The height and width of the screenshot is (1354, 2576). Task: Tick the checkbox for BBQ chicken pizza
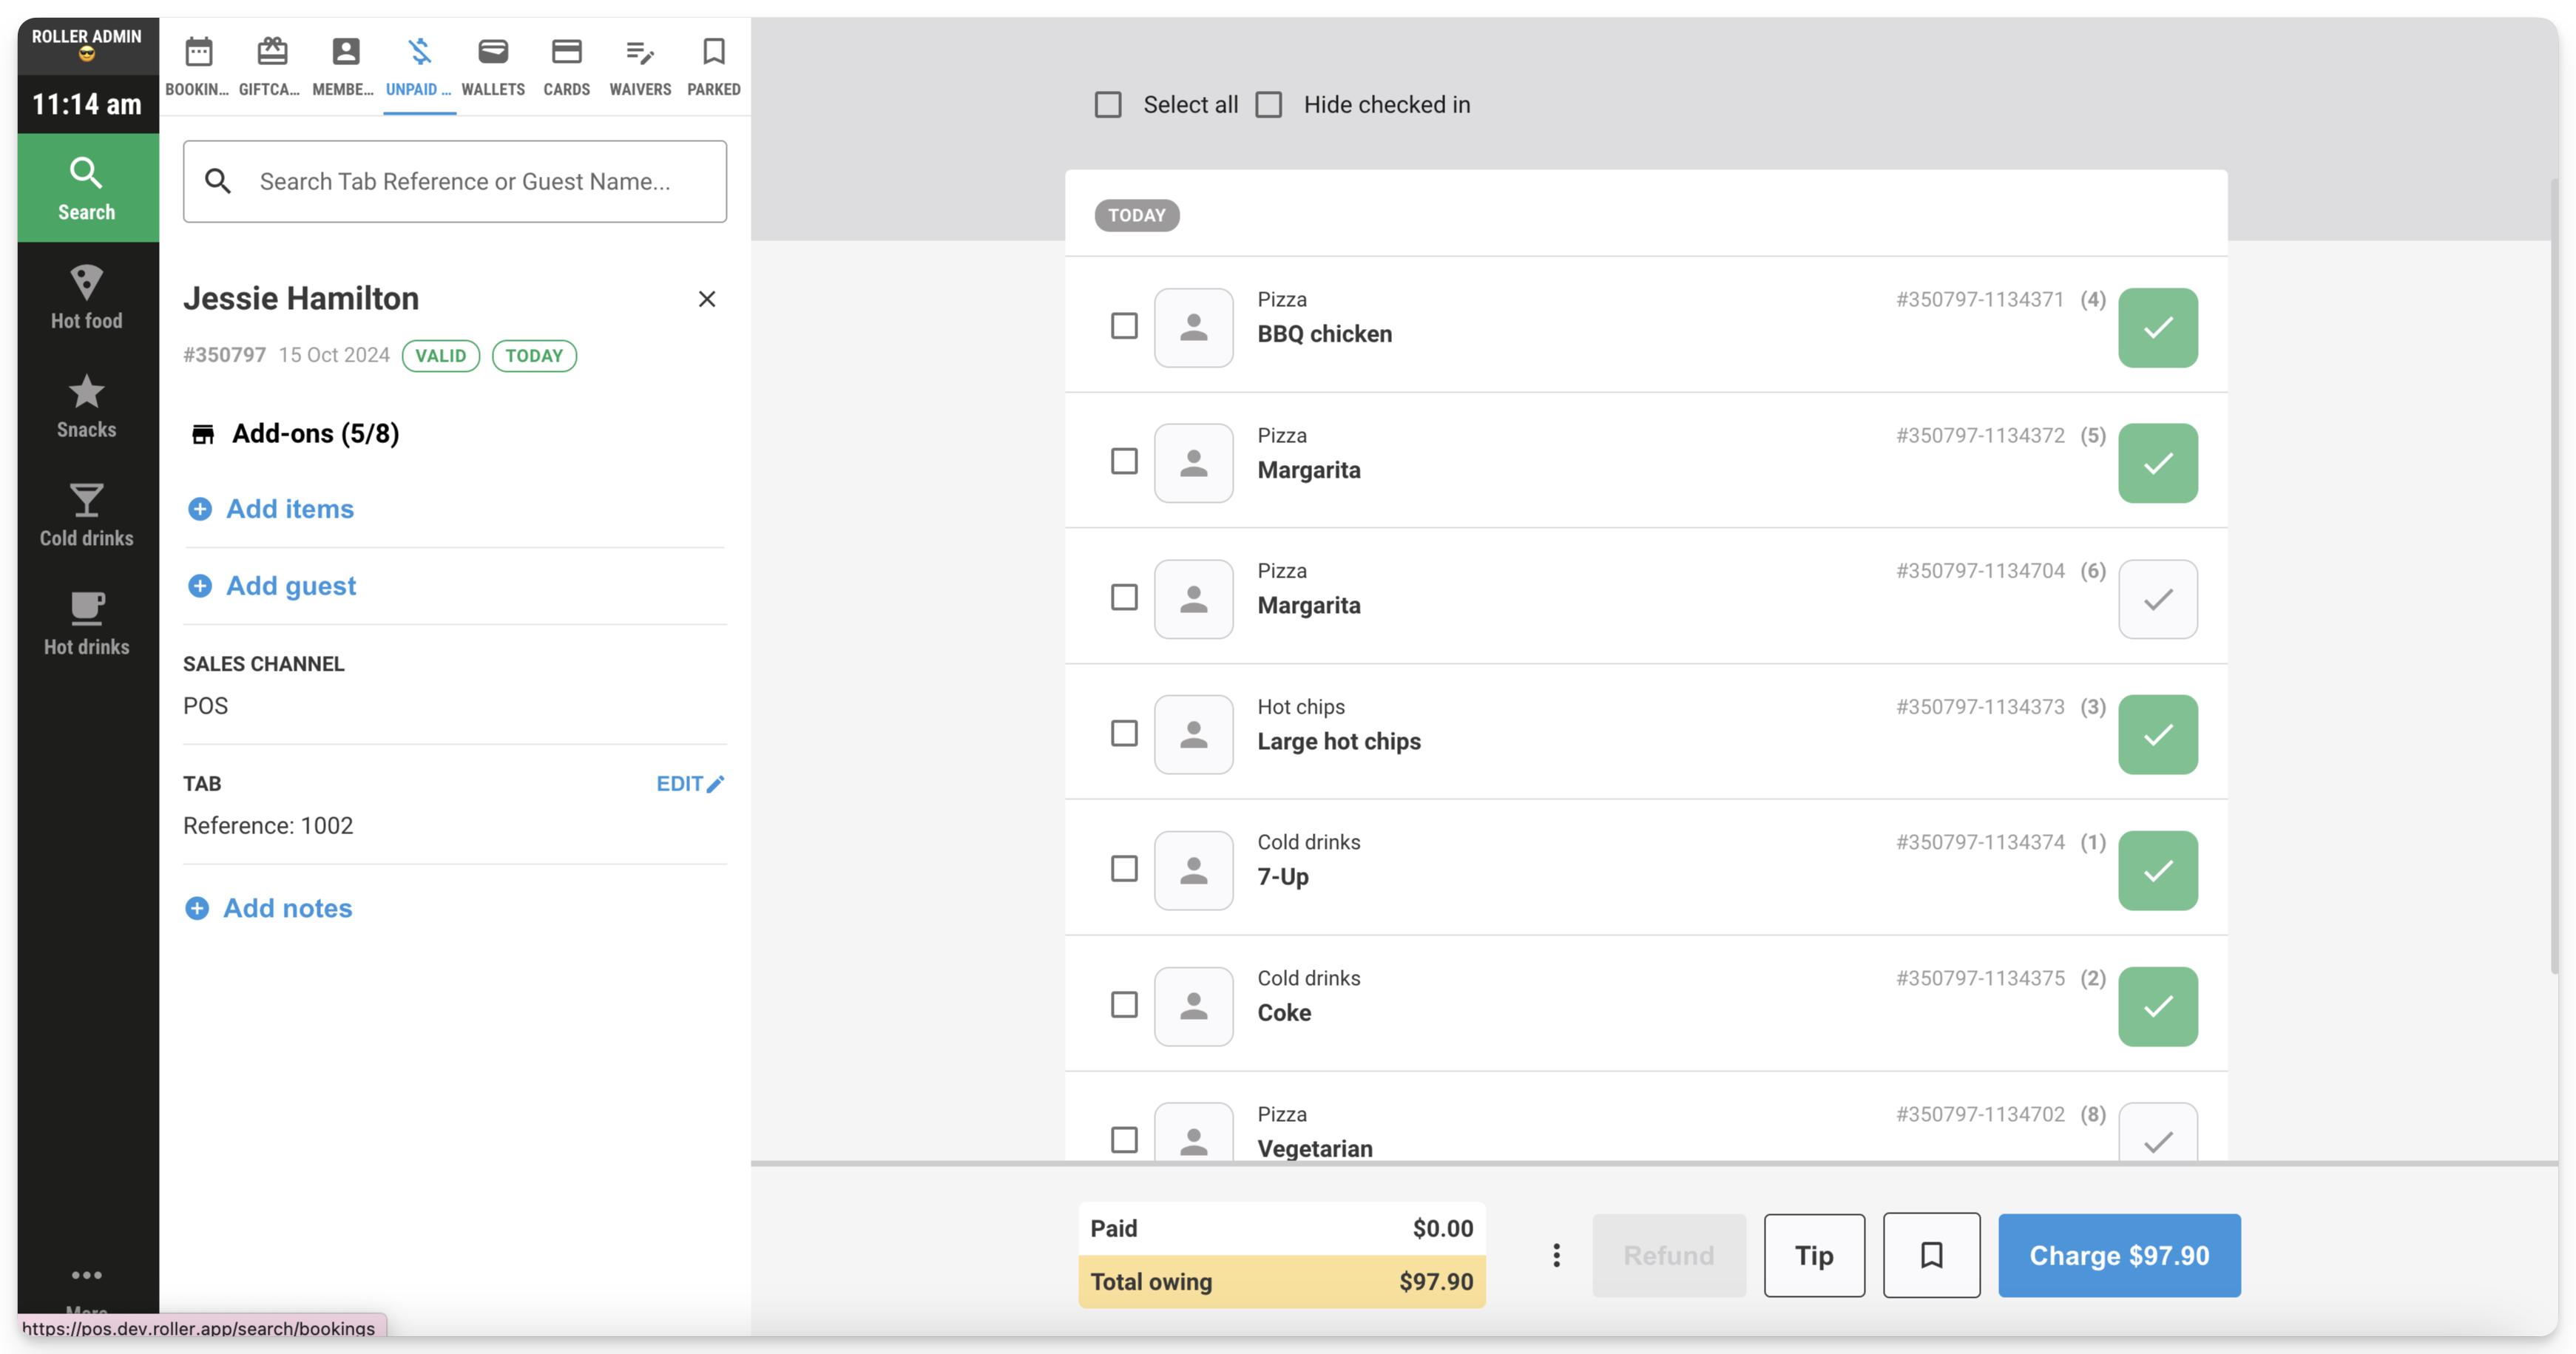[x=1124, y=326]
